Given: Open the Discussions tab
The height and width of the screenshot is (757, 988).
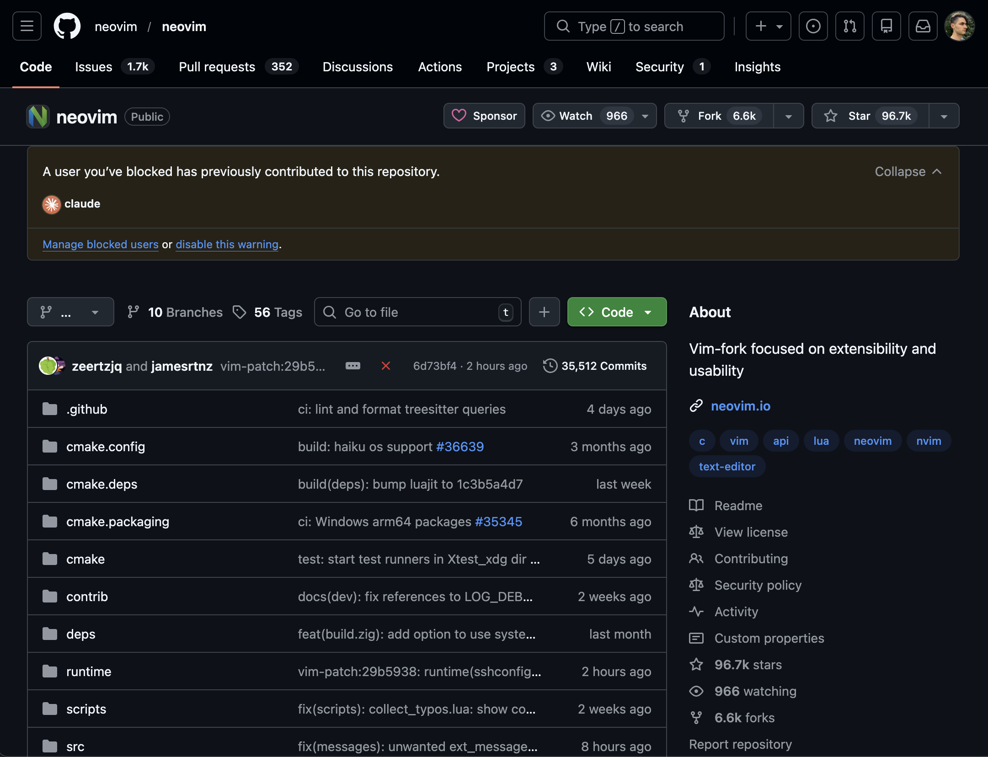Looking at the screenshot, I should [358, 67].
